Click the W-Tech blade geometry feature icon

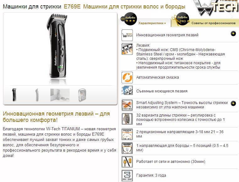click(x=127, y=35)
